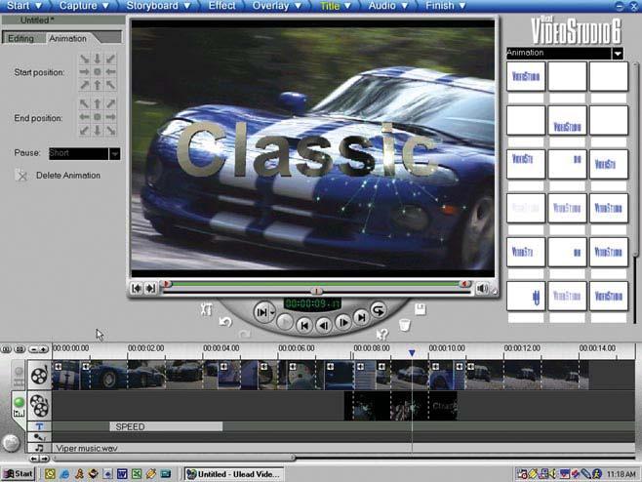The width and height of the screenshot is (642, 482).
Task: Click the timeline zoom-in plus button
Action: 43,349
